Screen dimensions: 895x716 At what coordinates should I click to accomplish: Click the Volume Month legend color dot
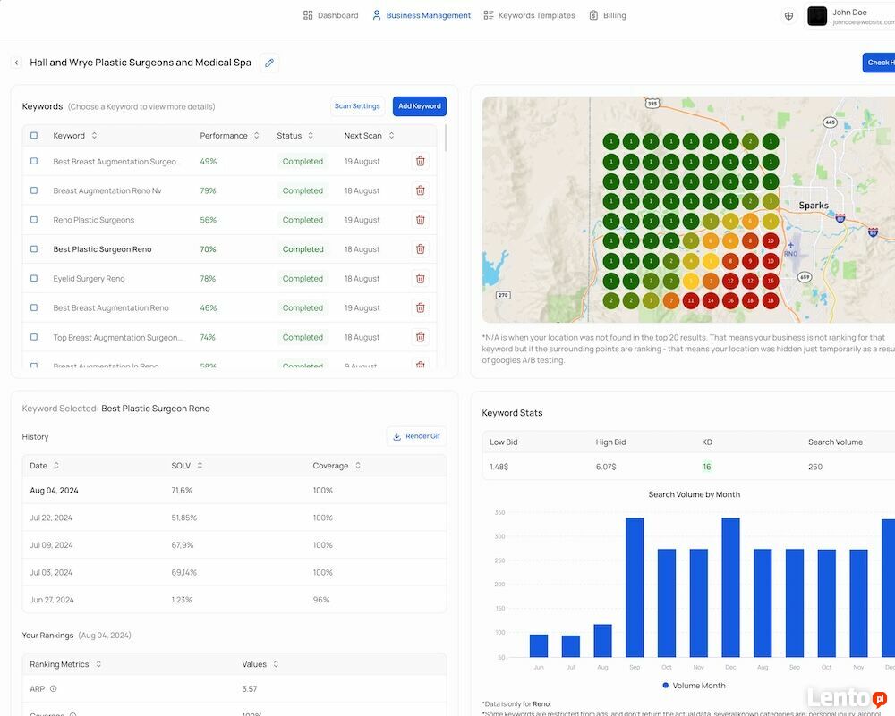click(x=666, y=686)
